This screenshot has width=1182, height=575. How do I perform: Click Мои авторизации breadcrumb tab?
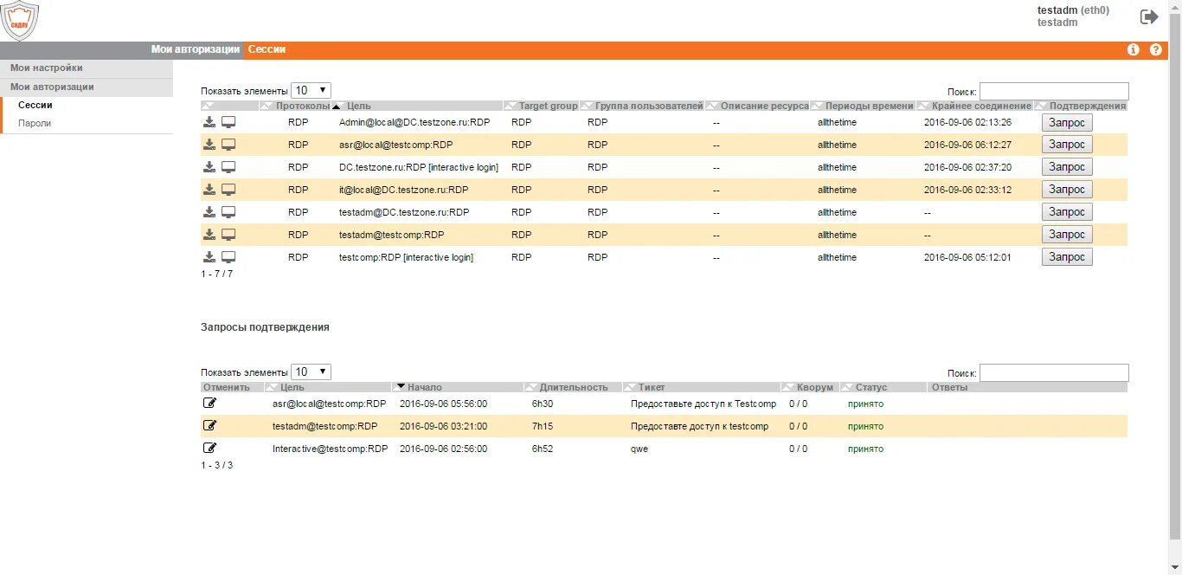196,49
